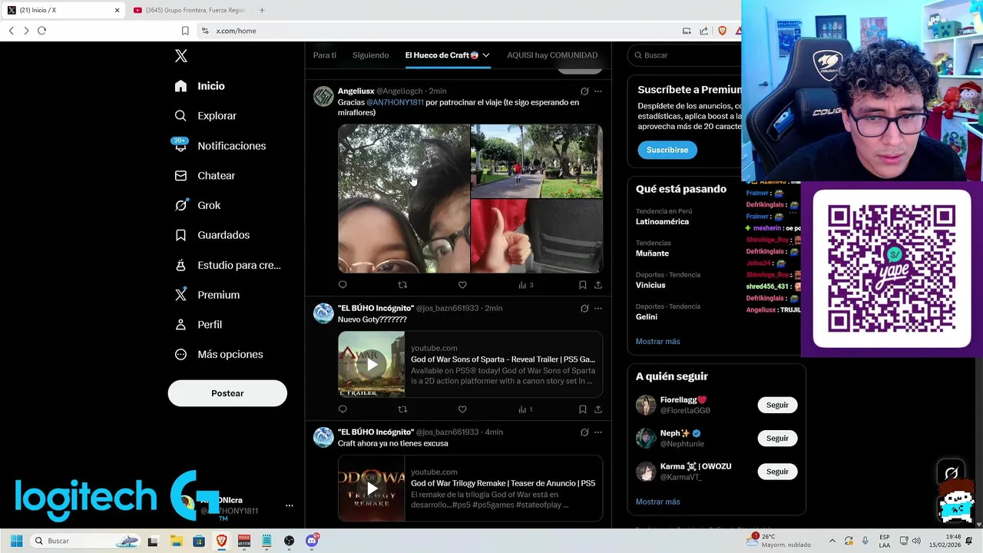Viewport: 983px width, 553px height.
Task: Share Angeliusx's post
Action: pos(598,285)
